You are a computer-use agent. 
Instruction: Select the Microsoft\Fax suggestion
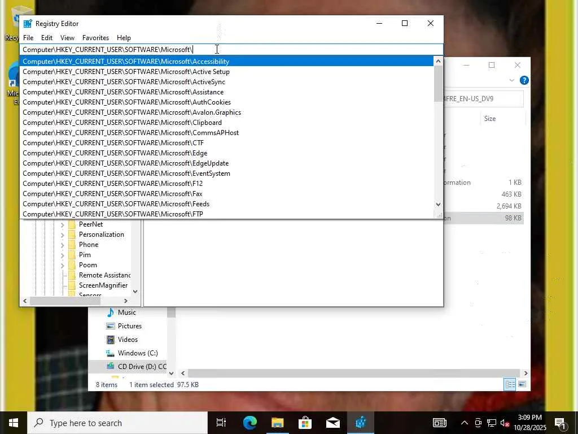tap(227, 194)
